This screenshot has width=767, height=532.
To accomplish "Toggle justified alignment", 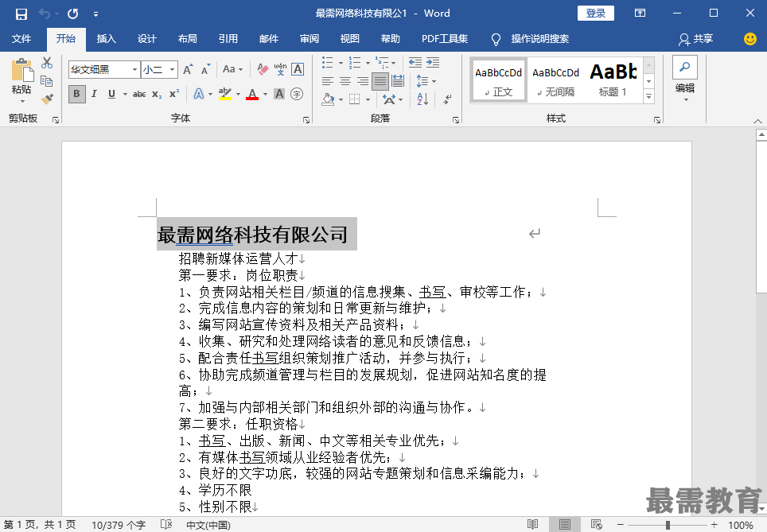I will 380,81.
